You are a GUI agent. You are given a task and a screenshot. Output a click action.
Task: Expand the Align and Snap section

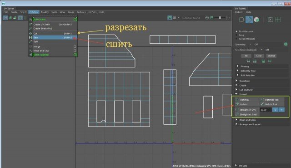coord(236,120)
